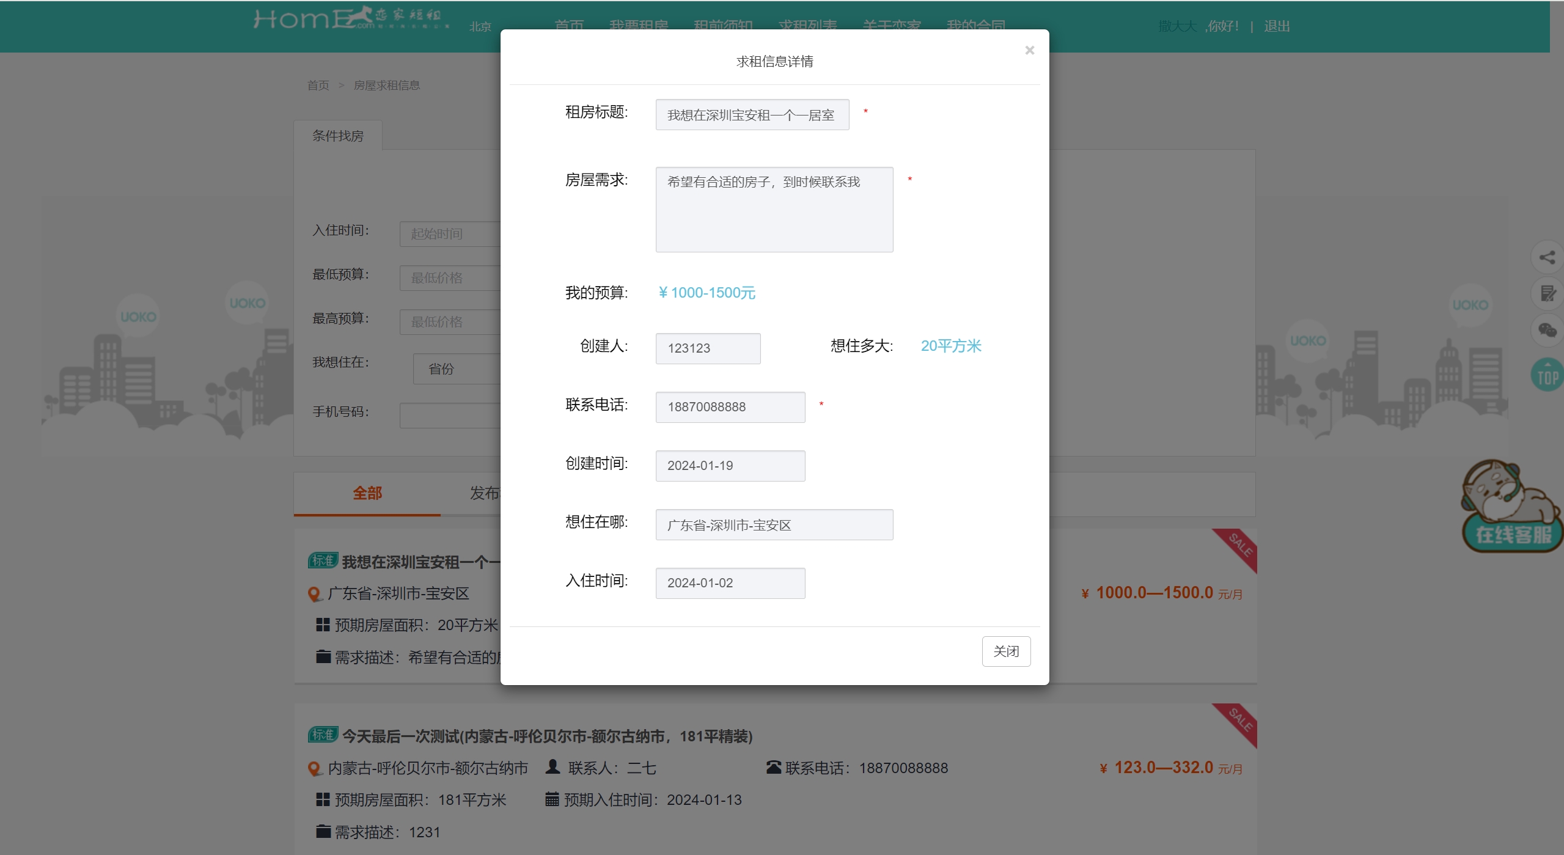Click the 房屋需求 text area
Viewport: 1564px width, 855px height.
tap(774, 210)
